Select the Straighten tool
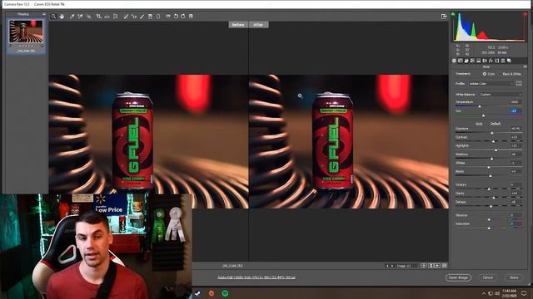 coord(107,17)
